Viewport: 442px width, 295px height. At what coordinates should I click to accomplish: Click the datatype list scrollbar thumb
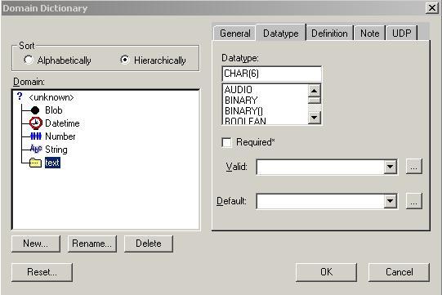(x=314, y=101)
